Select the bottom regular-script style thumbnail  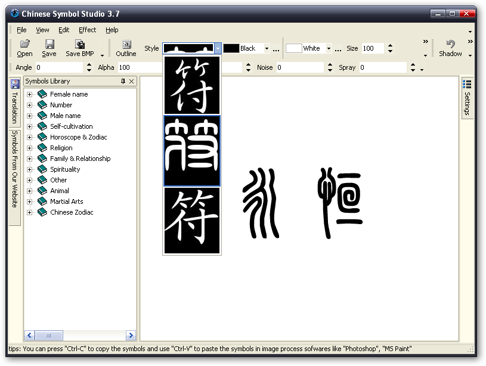click(192, 221)
